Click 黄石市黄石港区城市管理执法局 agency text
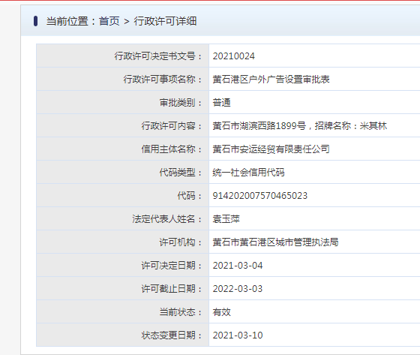The width and height of the screenshot is (420, 355). pos(276,242)
